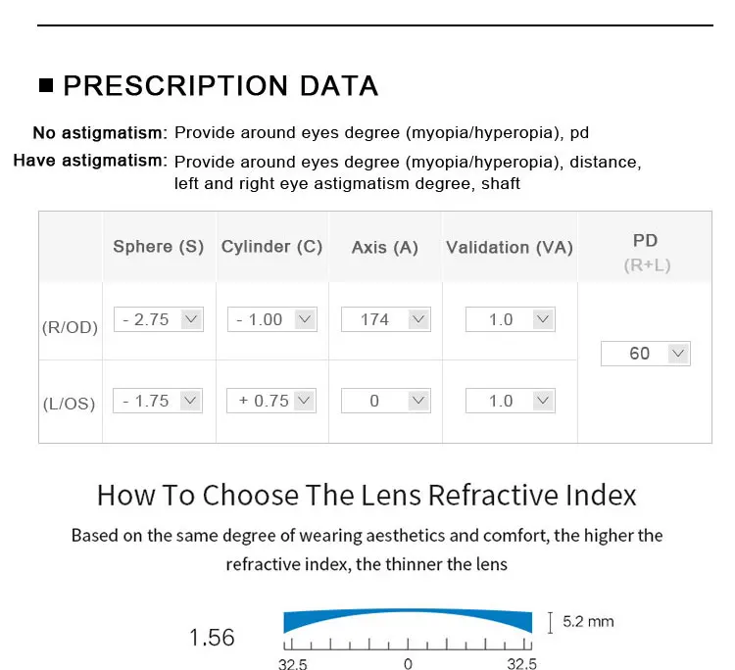Expand the left eye Validation dropdown
Viewport: 735px width, 670px height.
(510, 401)
